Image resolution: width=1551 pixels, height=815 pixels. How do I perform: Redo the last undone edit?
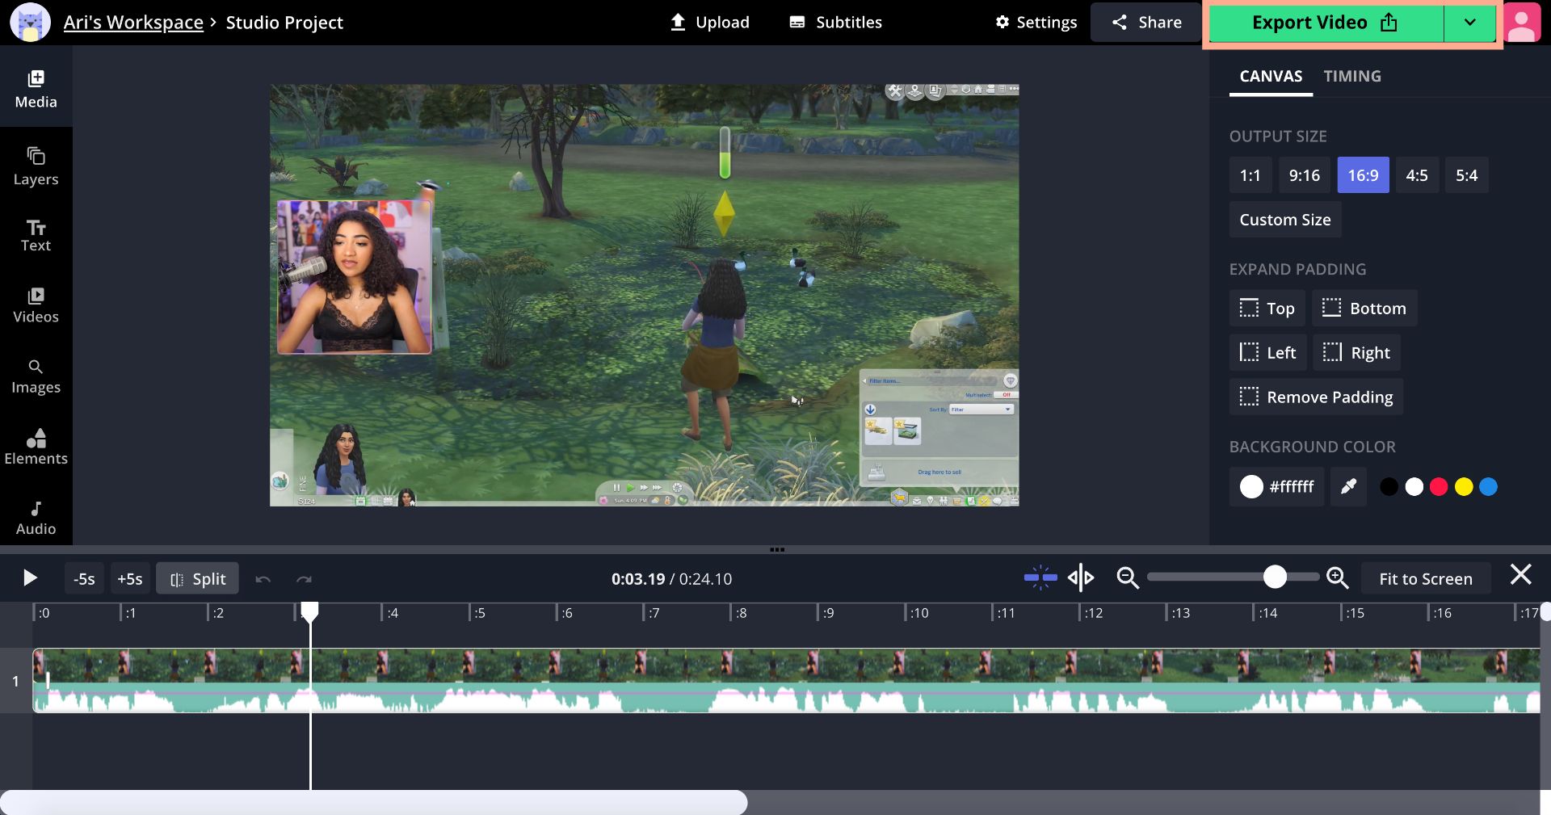(x=304, y=579)
